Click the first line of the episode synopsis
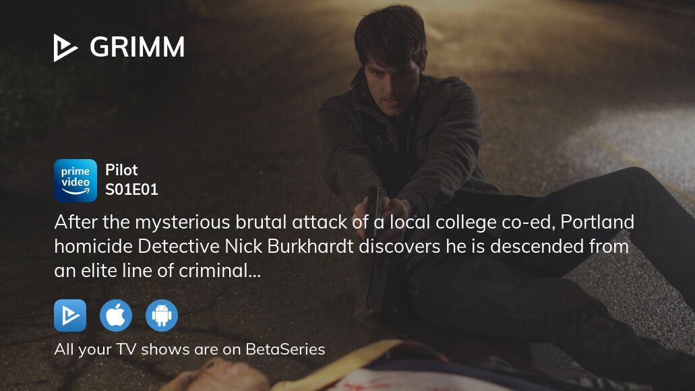Image resolution: width=695 pixels, height=391 pixels. [x=344, y=222]
